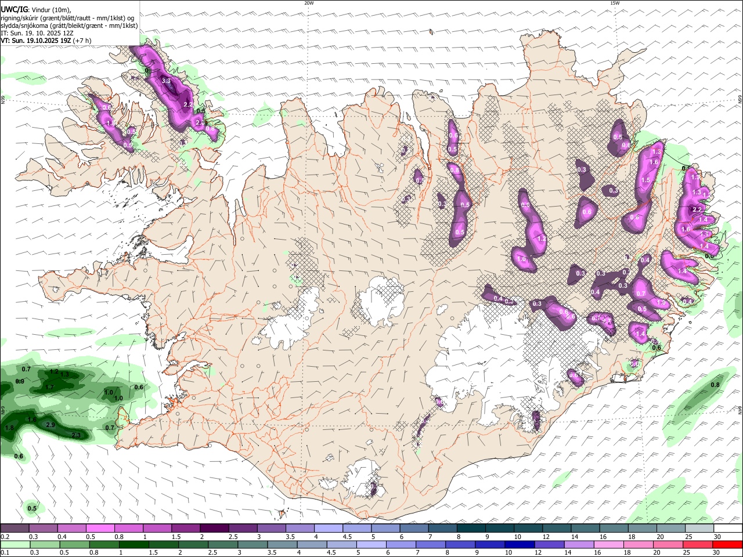Click the 0.9 rain value near the left map edge
This screenshot has width=743, height=557.
pos(20,381)
